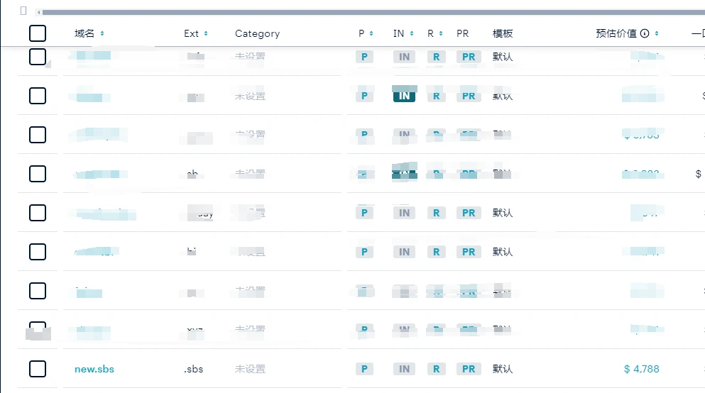
Task: Sort by 域名 using its sort arrows
Action: pos(102,33)
